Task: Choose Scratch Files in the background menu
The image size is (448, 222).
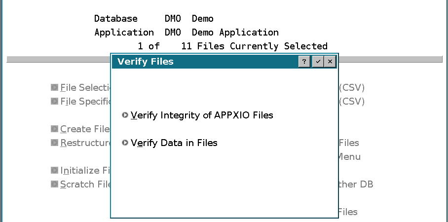Action: pos(85,185)
